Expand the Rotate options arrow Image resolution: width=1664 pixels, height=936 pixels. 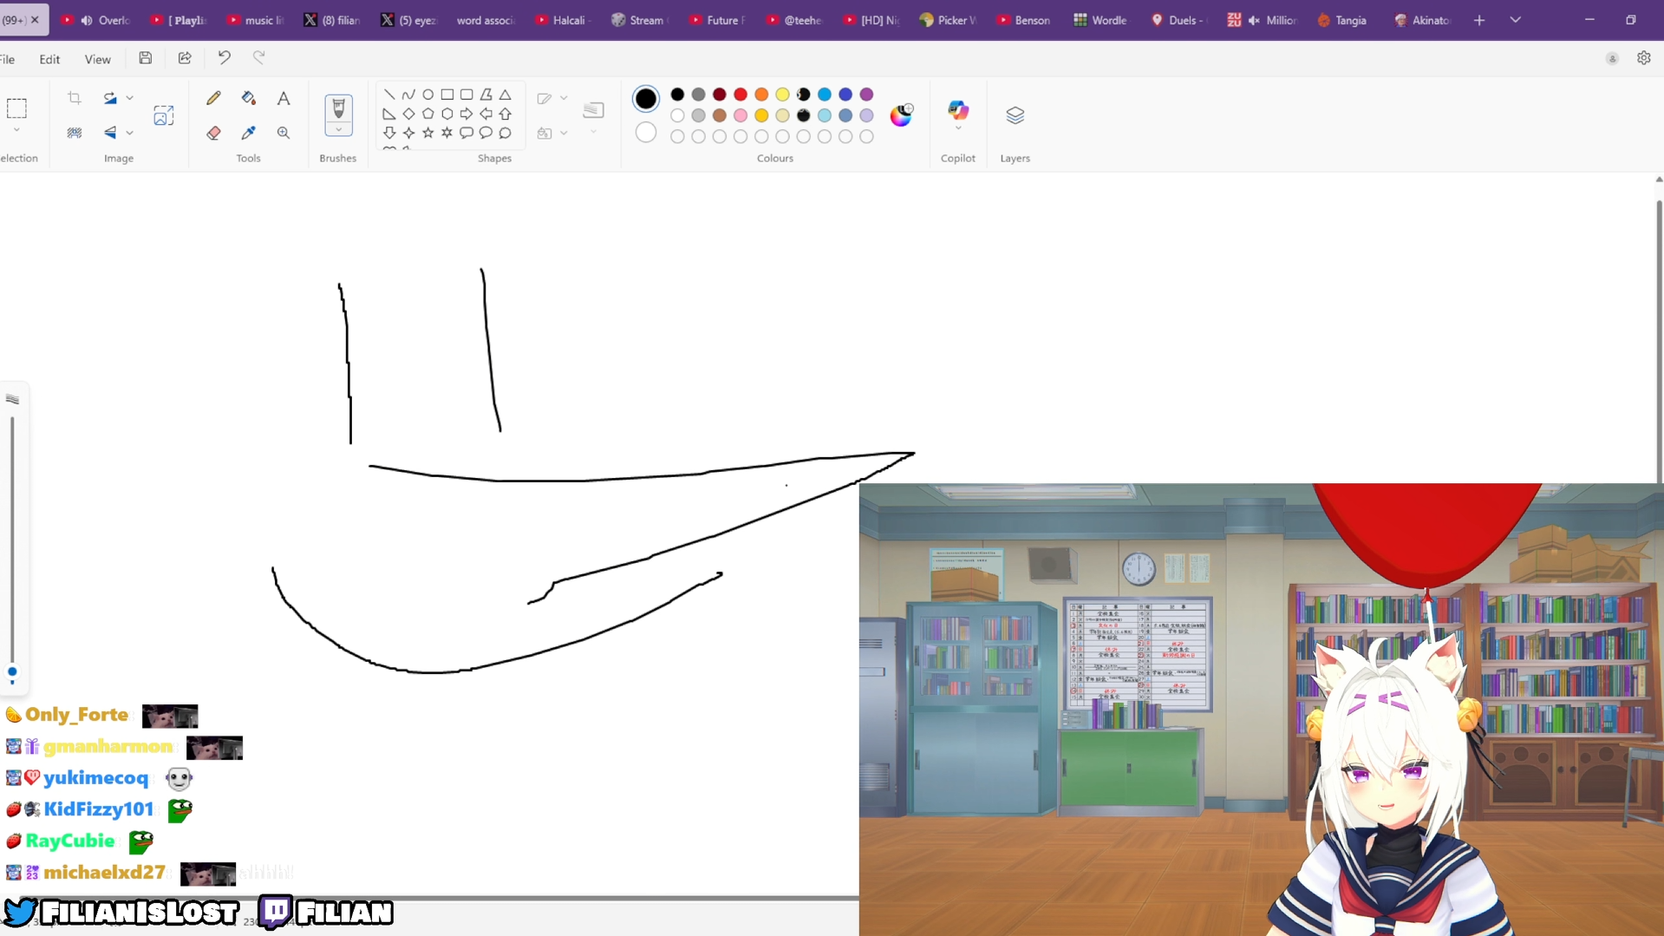click(129, 98)
